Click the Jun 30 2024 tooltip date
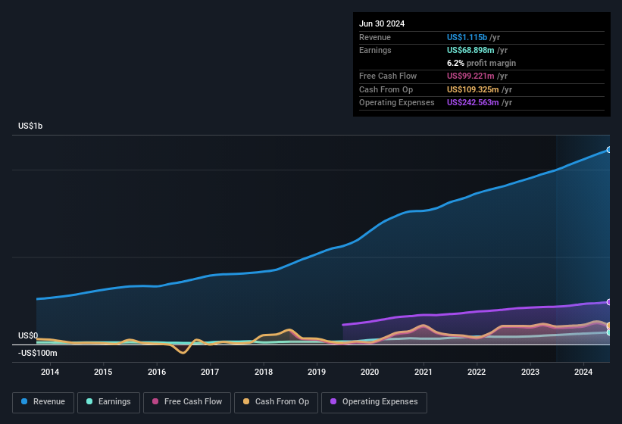This screenshot has height=424, width=622. click(382, 23)
